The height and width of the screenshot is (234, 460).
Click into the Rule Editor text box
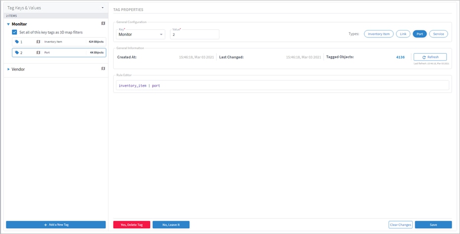click(282, 85)
